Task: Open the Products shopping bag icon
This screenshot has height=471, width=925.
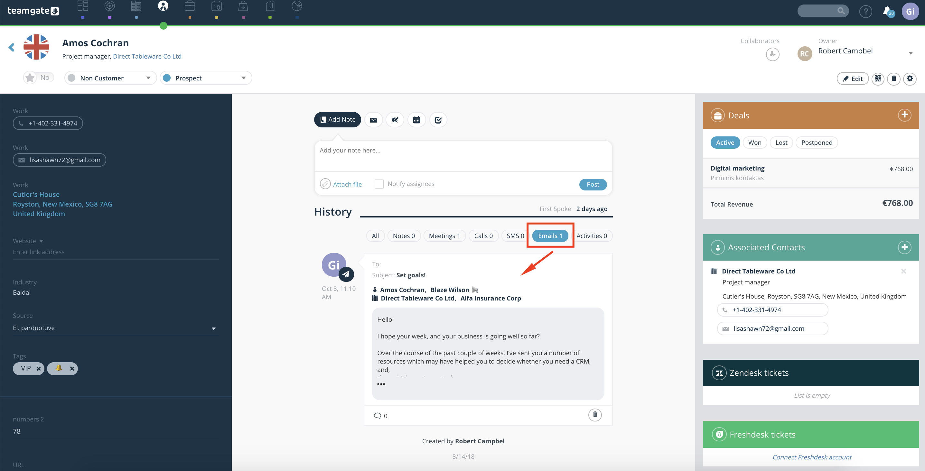Action: click(x=243, y=6)
